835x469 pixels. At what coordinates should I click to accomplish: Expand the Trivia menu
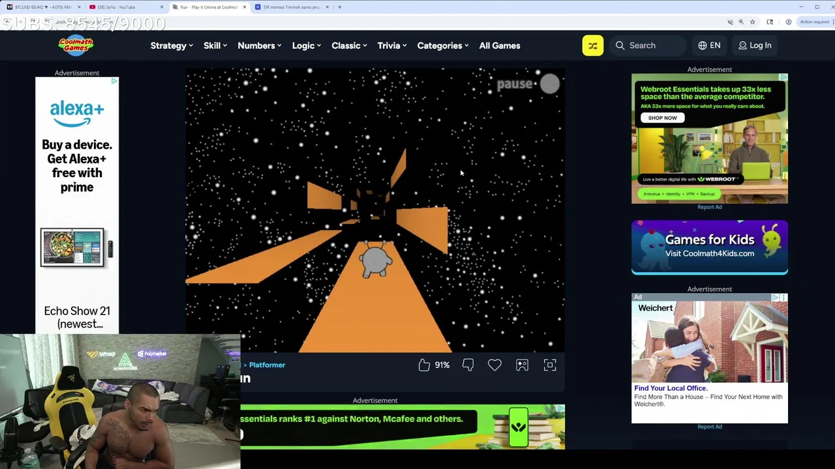(x=391, y=46)
